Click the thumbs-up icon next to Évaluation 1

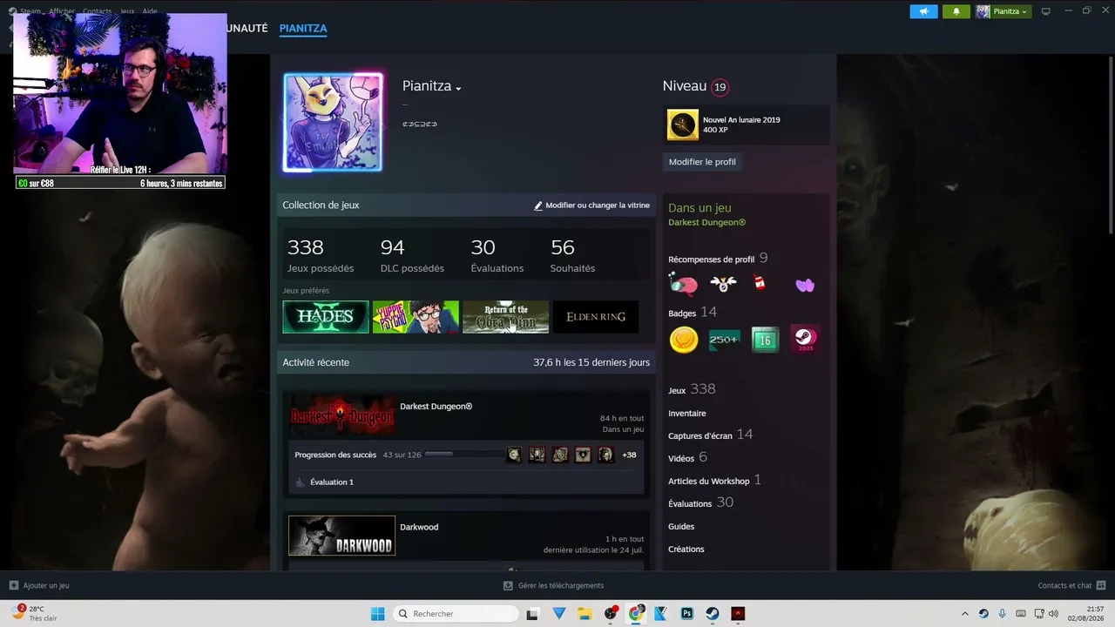pyautogui.click(x=300, y=482)
